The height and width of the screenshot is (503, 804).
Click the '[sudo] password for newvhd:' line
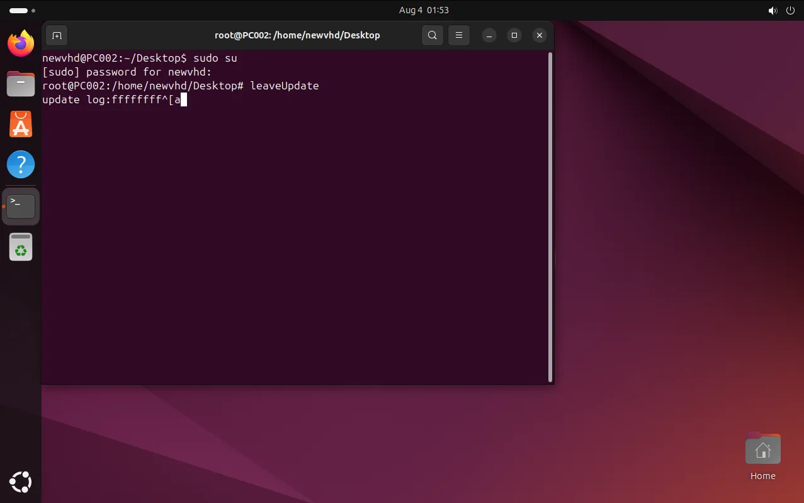click(127, 72)
